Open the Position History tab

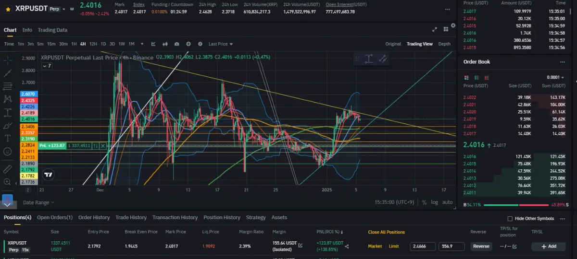pos(222,217)
